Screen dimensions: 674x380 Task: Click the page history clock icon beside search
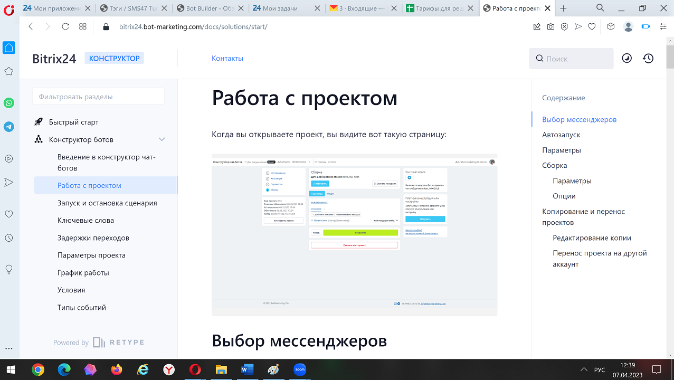648,59
